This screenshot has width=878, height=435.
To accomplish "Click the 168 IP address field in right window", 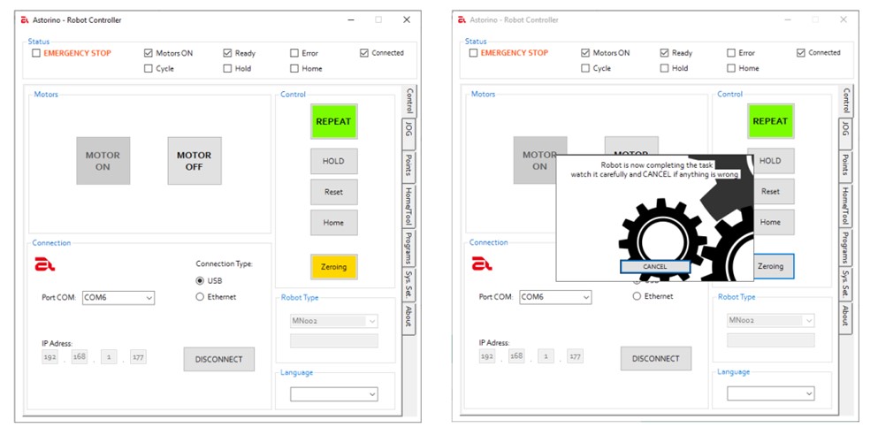I will pyautogui.click(x=516, y=356).
